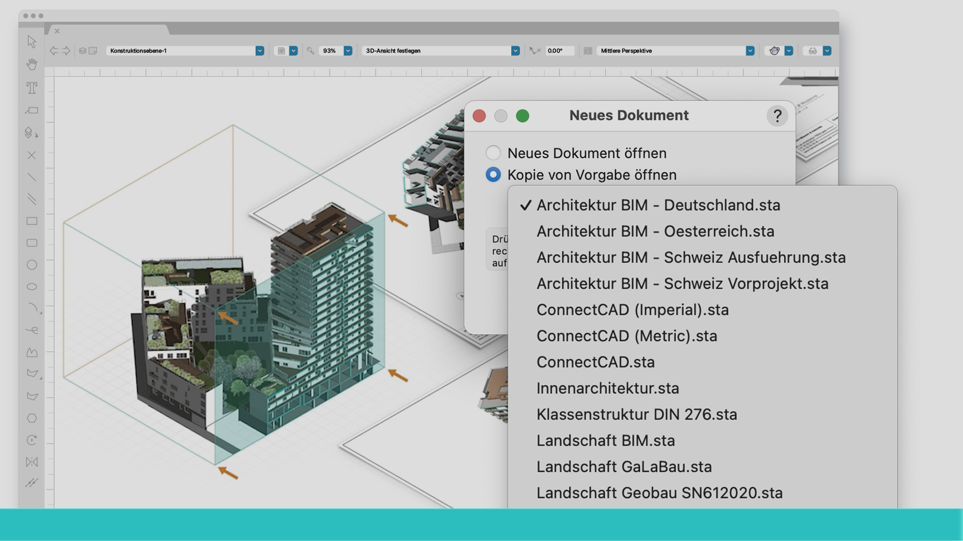This screenshot has width=963, height=541.
Task: Choose 'Architektur BIM - Schweiz Ausfuehrung.sta'
Action: (x=702, y=258)
